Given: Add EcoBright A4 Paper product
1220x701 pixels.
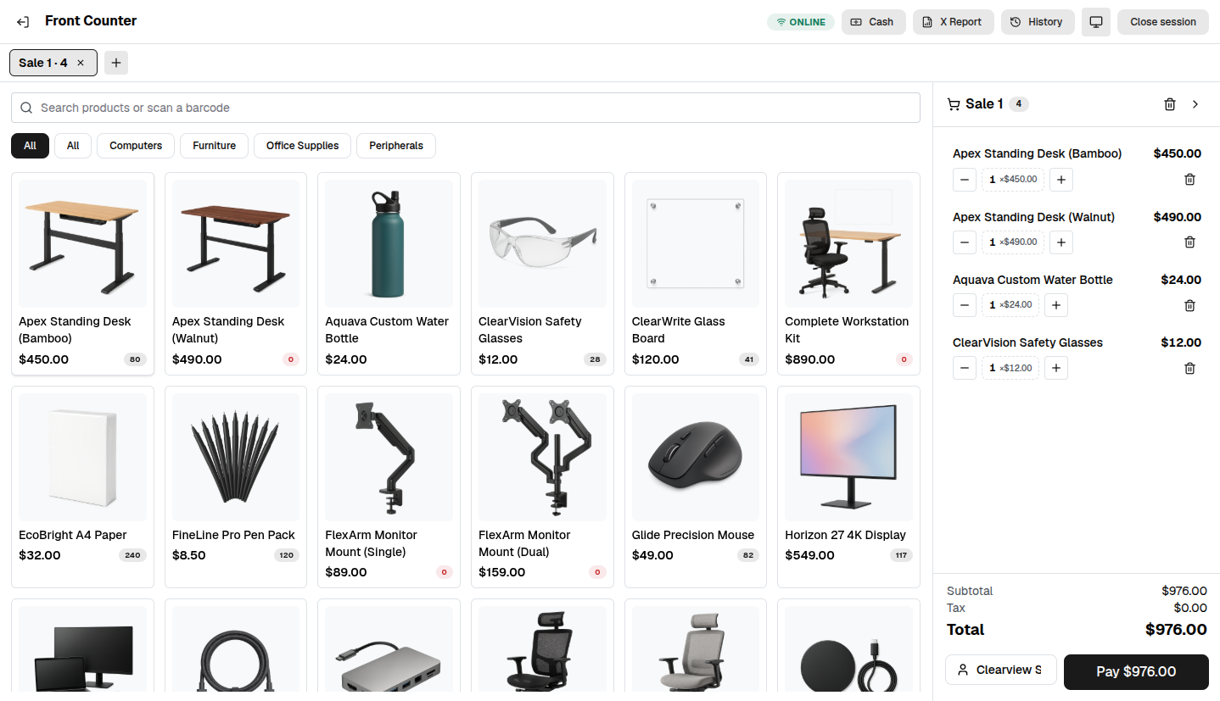Looking at the screenshot, I should pyautogui.click(x=82, y=487).
